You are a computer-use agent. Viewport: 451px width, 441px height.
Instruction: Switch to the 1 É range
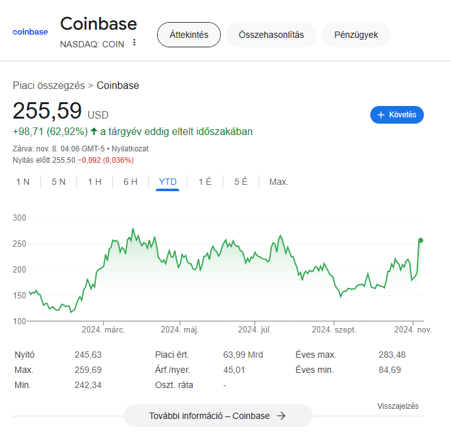[205, 182]
